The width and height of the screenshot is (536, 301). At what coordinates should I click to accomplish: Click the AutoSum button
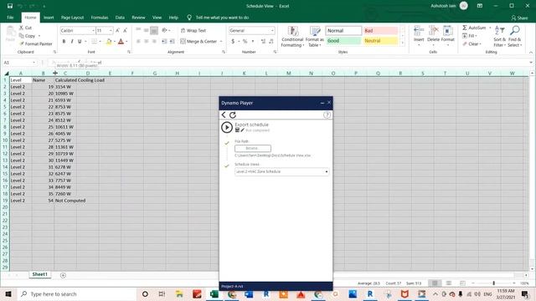click(x=474, y=28)
